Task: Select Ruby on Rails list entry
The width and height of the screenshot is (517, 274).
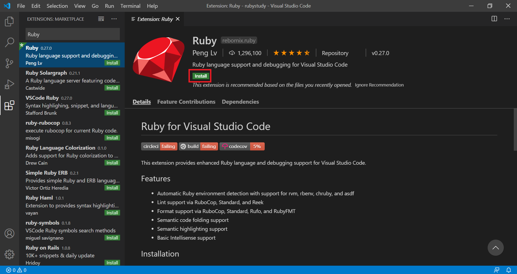Action: [72, 254]
